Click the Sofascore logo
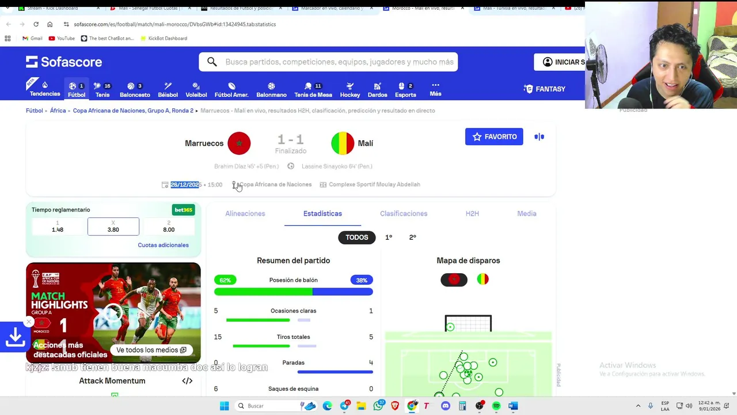This screenshot has width=737, height=415. click(x=64, y=62)
